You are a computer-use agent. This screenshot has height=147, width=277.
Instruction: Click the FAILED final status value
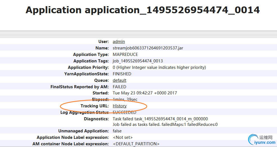click(120, 87)
